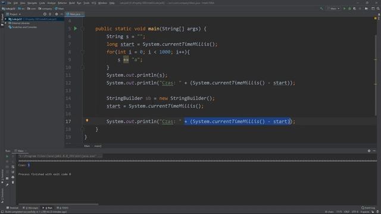Click "Process finished with exit code 0" text

point(45,174)
